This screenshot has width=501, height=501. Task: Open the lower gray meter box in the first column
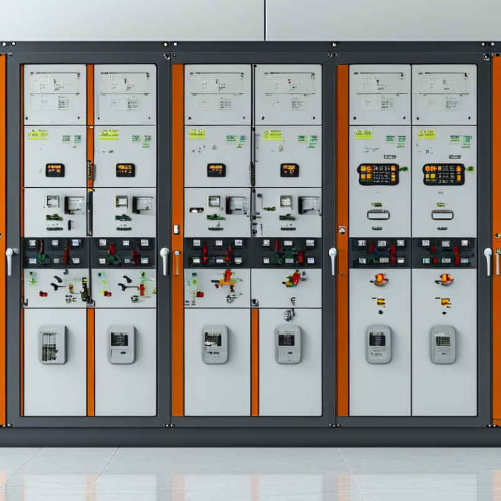coord(53,344)
